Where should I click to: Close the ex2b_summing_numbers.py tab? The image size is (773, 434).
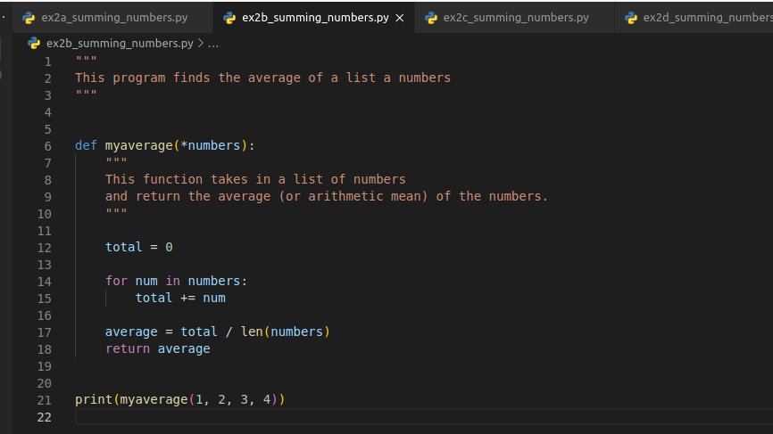400,18
